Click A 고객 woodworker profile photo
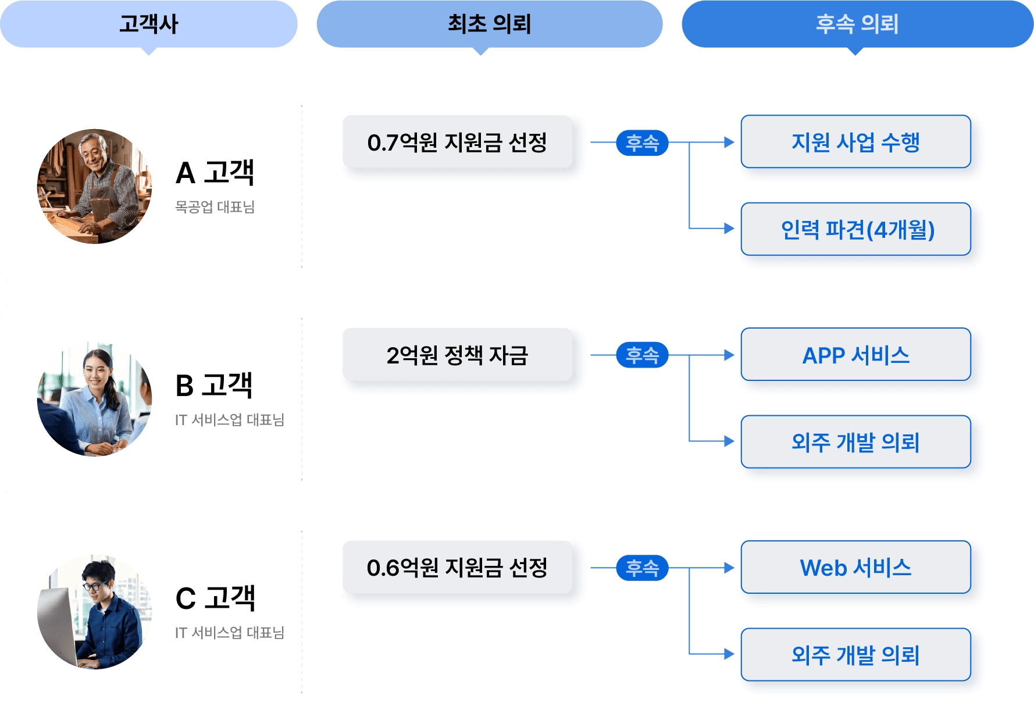This screenshot has height=713, width=1034. point(94,186)
